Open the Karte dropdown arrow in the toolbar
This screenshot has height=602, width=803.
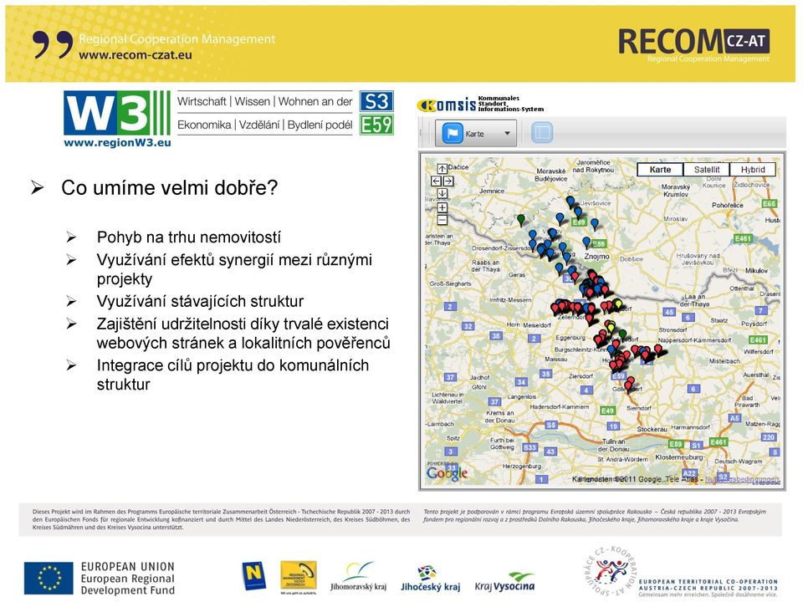507,133
